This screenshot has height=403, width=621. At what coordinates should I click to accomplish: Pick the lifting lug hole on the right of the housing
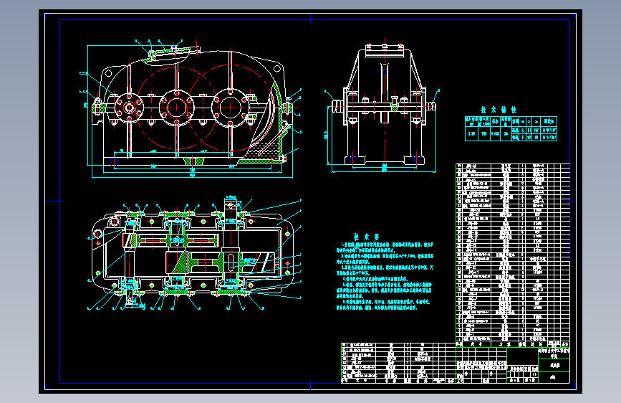click(x=277, y=69)
